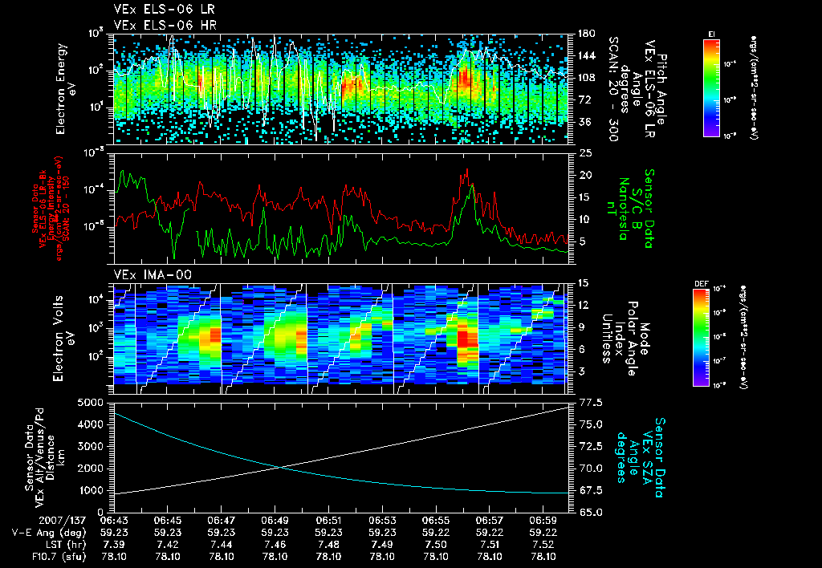This screenshot has width=822, height=568.
Task: Click the 06:45 time tick label
Action: (168, 521)
